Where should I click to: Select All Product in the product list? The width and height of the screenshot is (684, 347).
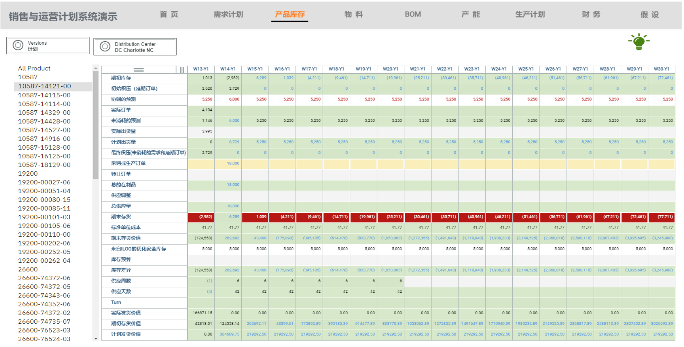click(x=34, y=68)
